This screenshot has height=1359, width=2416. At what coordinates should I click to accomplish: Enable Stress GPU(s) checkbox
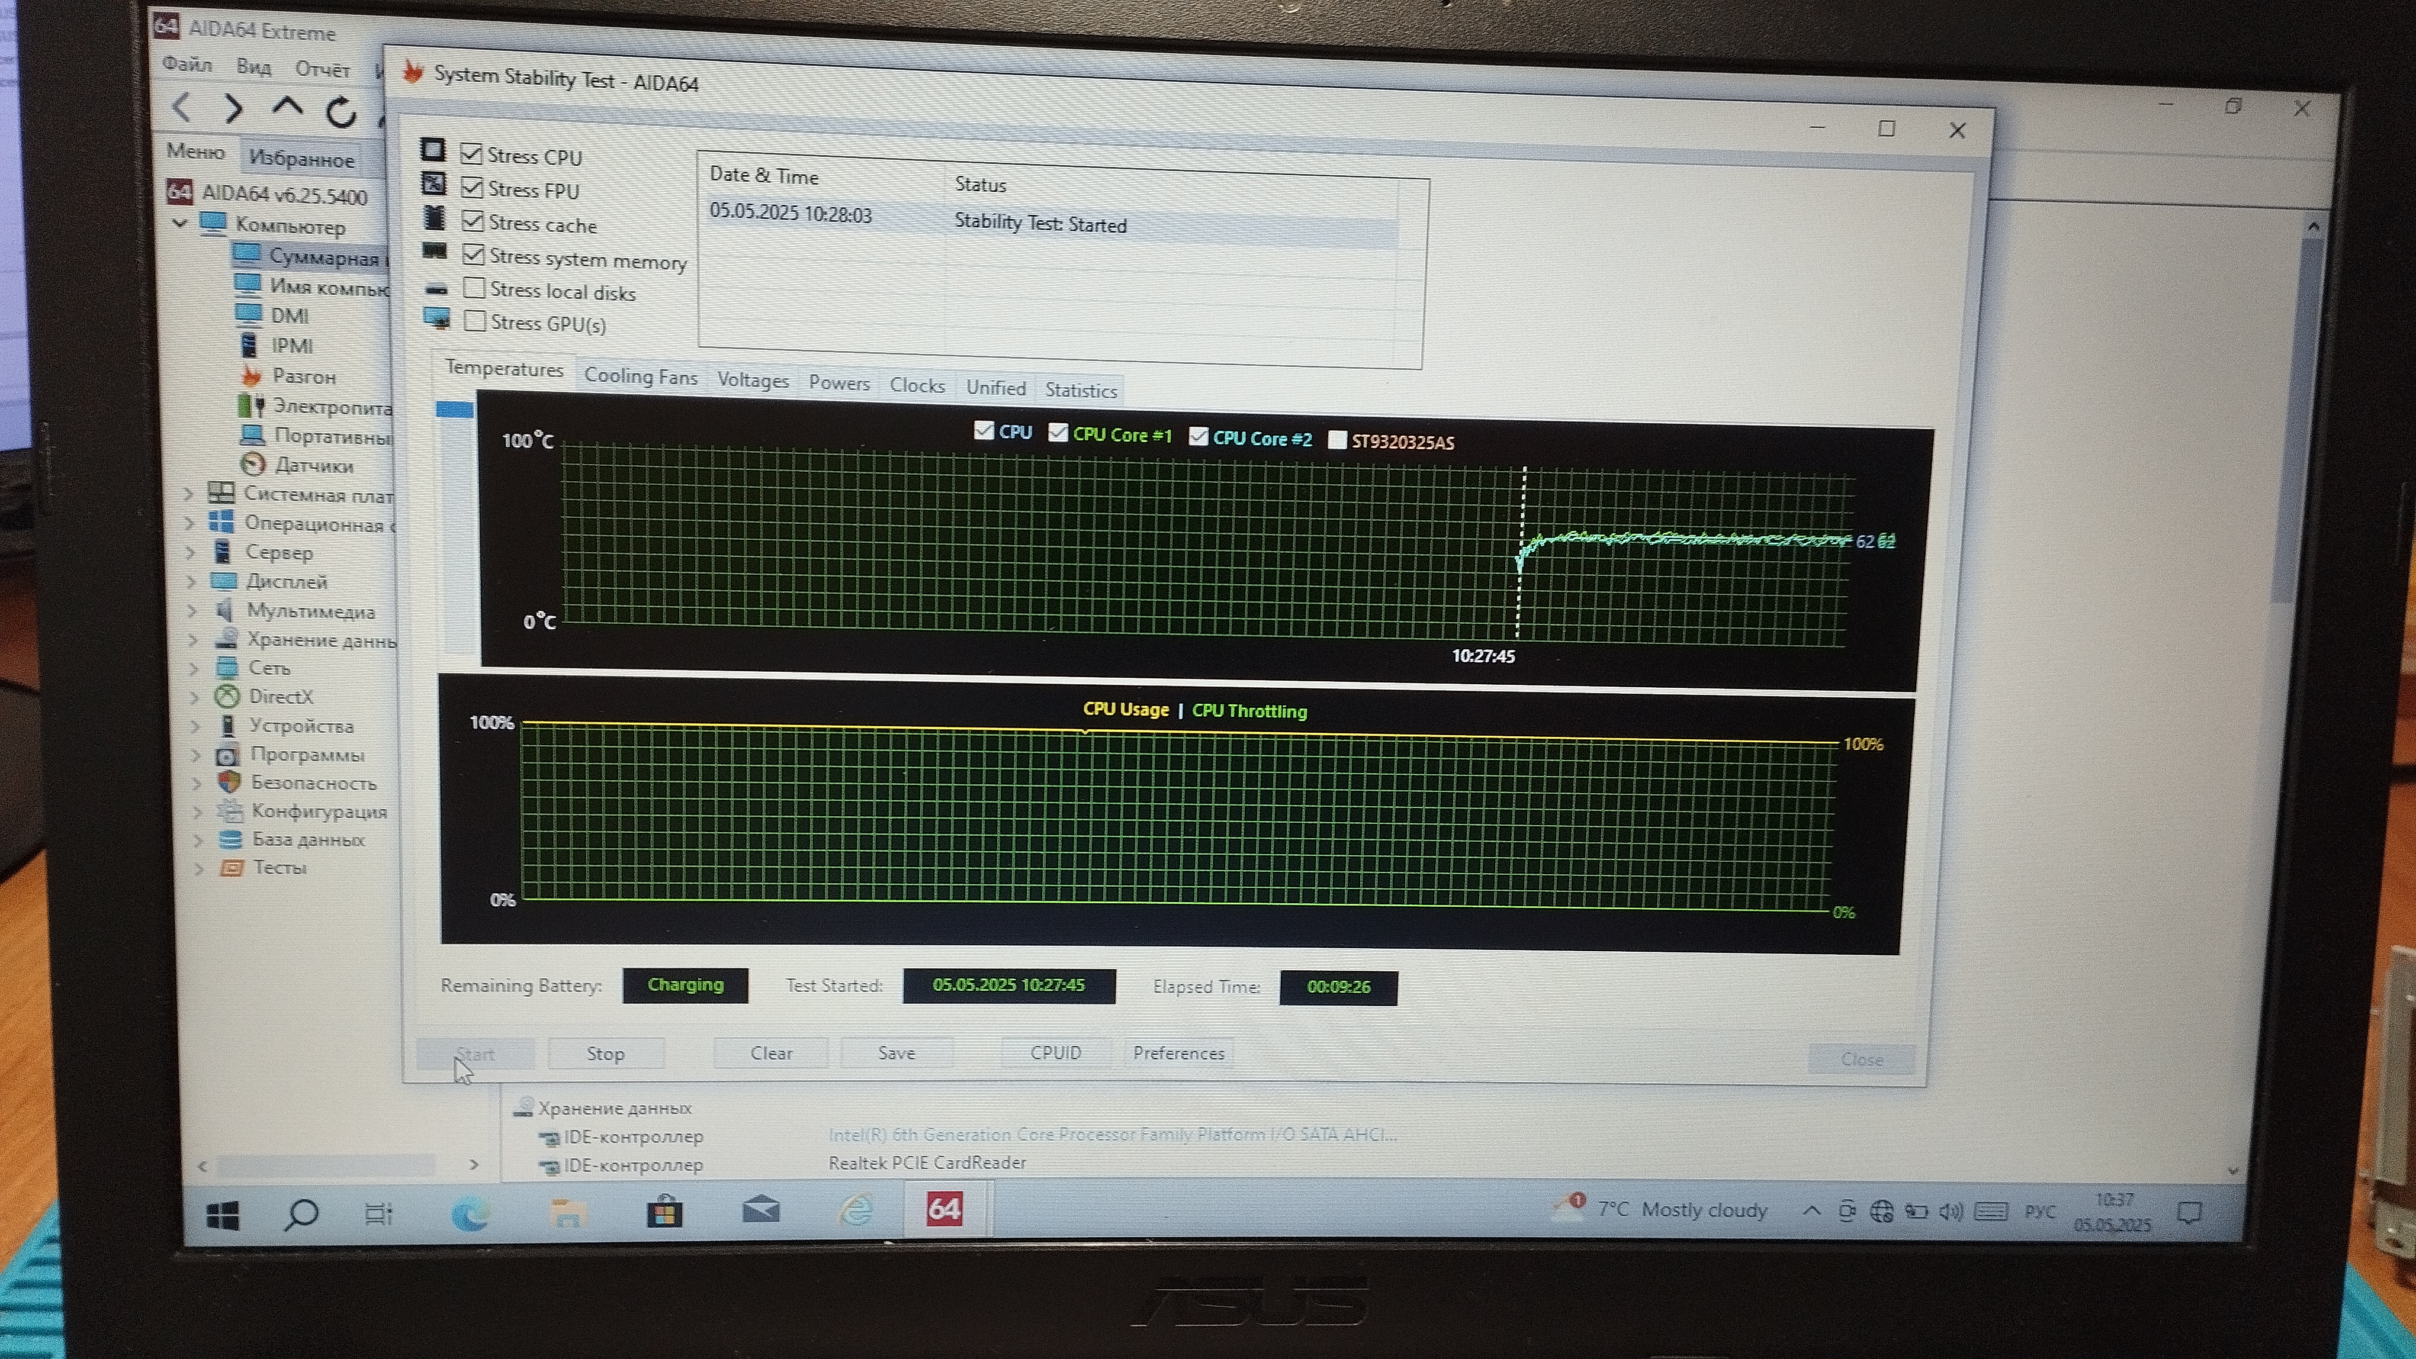[x=476, y=321]
